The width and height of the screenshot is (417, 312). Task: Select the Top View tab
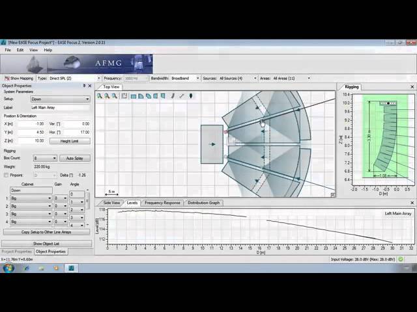pos(111,86)
